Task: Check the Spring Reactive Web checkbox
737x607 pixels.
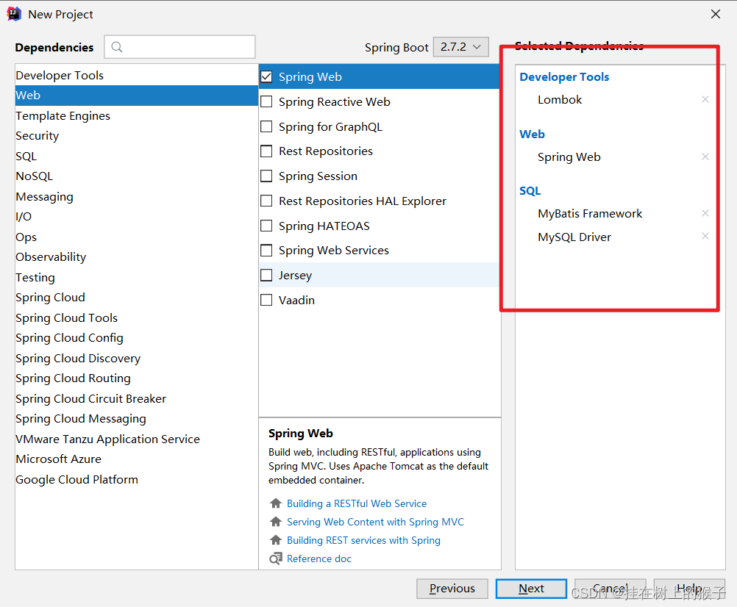Action: [x=266, y=101]
